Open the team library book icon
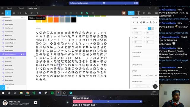Image resolution: width=190 pixels, height=107 pixels. [x=156, y=13]
